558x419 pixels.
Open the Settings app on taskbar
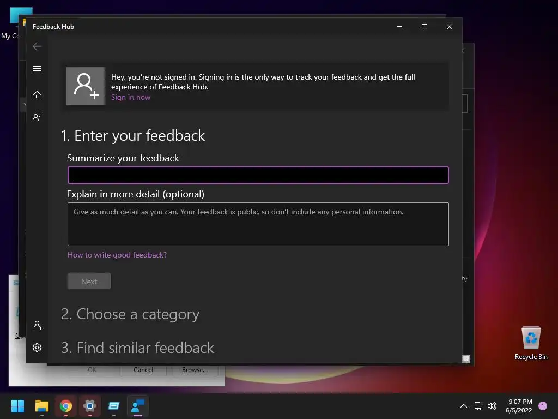(x=90, y=406)
